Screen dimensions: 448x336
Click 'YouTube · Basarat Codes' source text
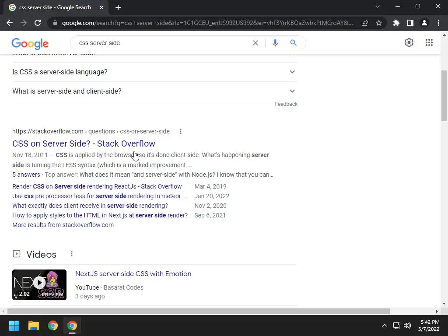pyautogui.click(x=109, y=287)
